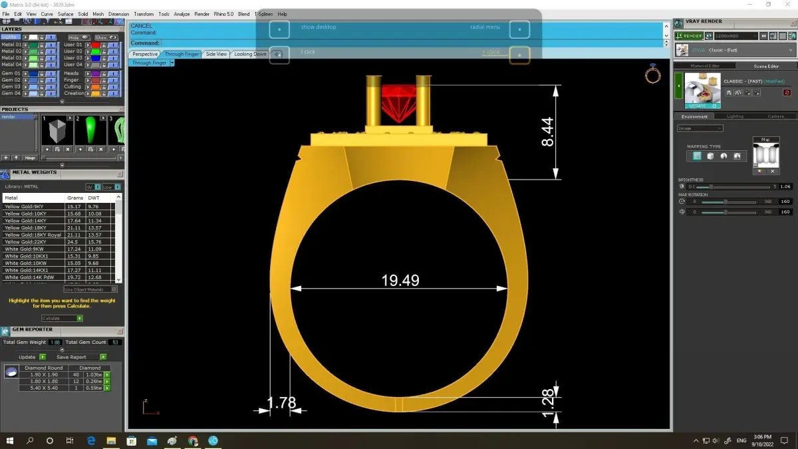Screen dimensions: 798x449
Task: Click the environment Map thumbnail
Action: point(765,155)
